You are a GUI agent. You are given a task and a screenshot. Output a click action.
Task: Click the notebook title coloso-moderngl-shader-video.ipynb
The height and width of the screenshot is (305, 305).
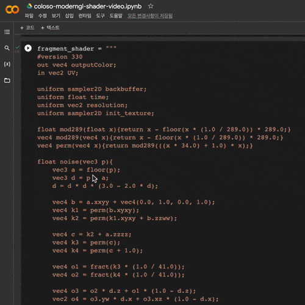pos(88,6)
